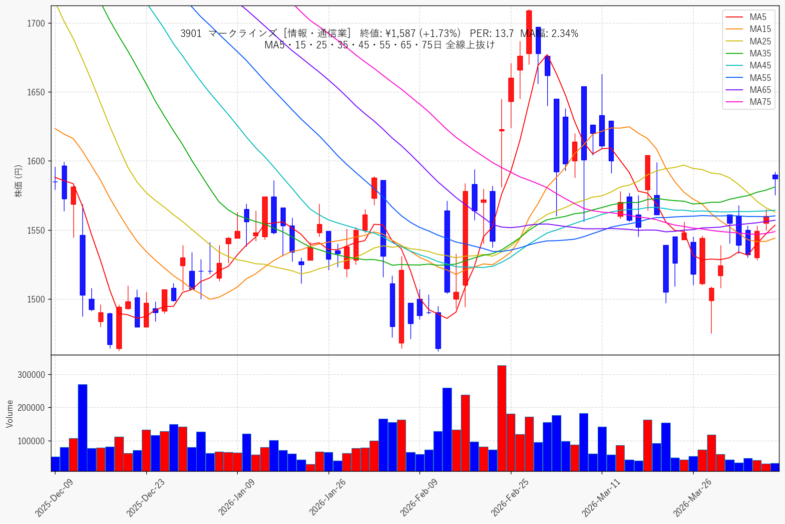
Task: Click the green MA35 legend line sample
Action: [735, 54]
